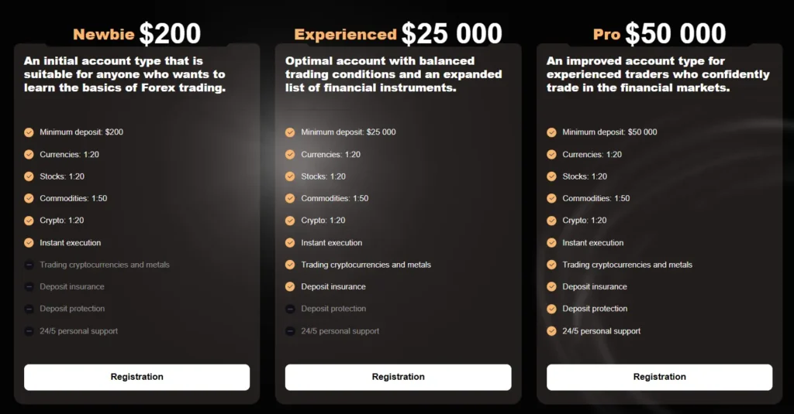
Task: Click the Experienced $25 000 plan heading
Action: pos(398,33)
